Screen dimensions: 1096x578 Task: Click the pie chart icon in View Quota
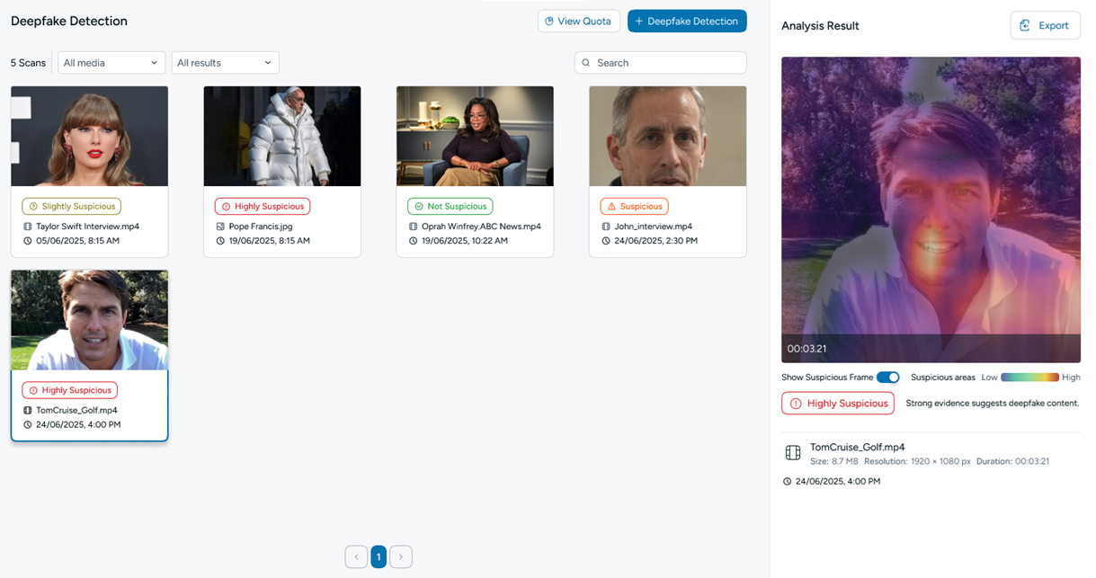(x=549, y=21)
